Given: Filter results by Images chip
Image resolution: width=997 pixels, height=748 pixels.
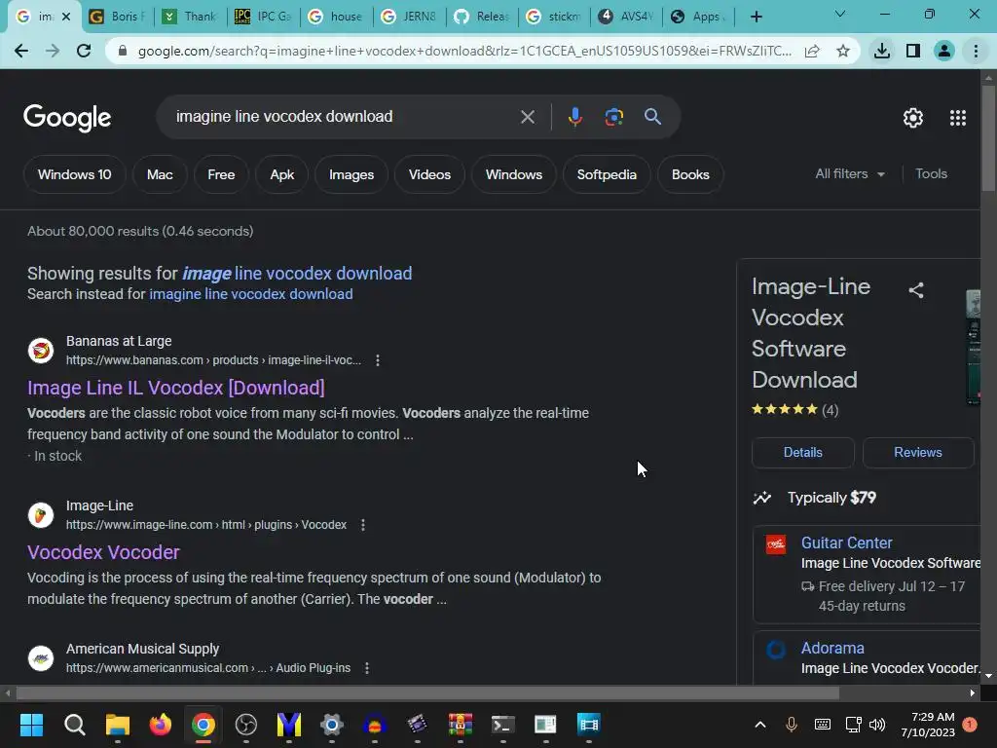Looking at the screenshot, I should click(x=351, y=175).
